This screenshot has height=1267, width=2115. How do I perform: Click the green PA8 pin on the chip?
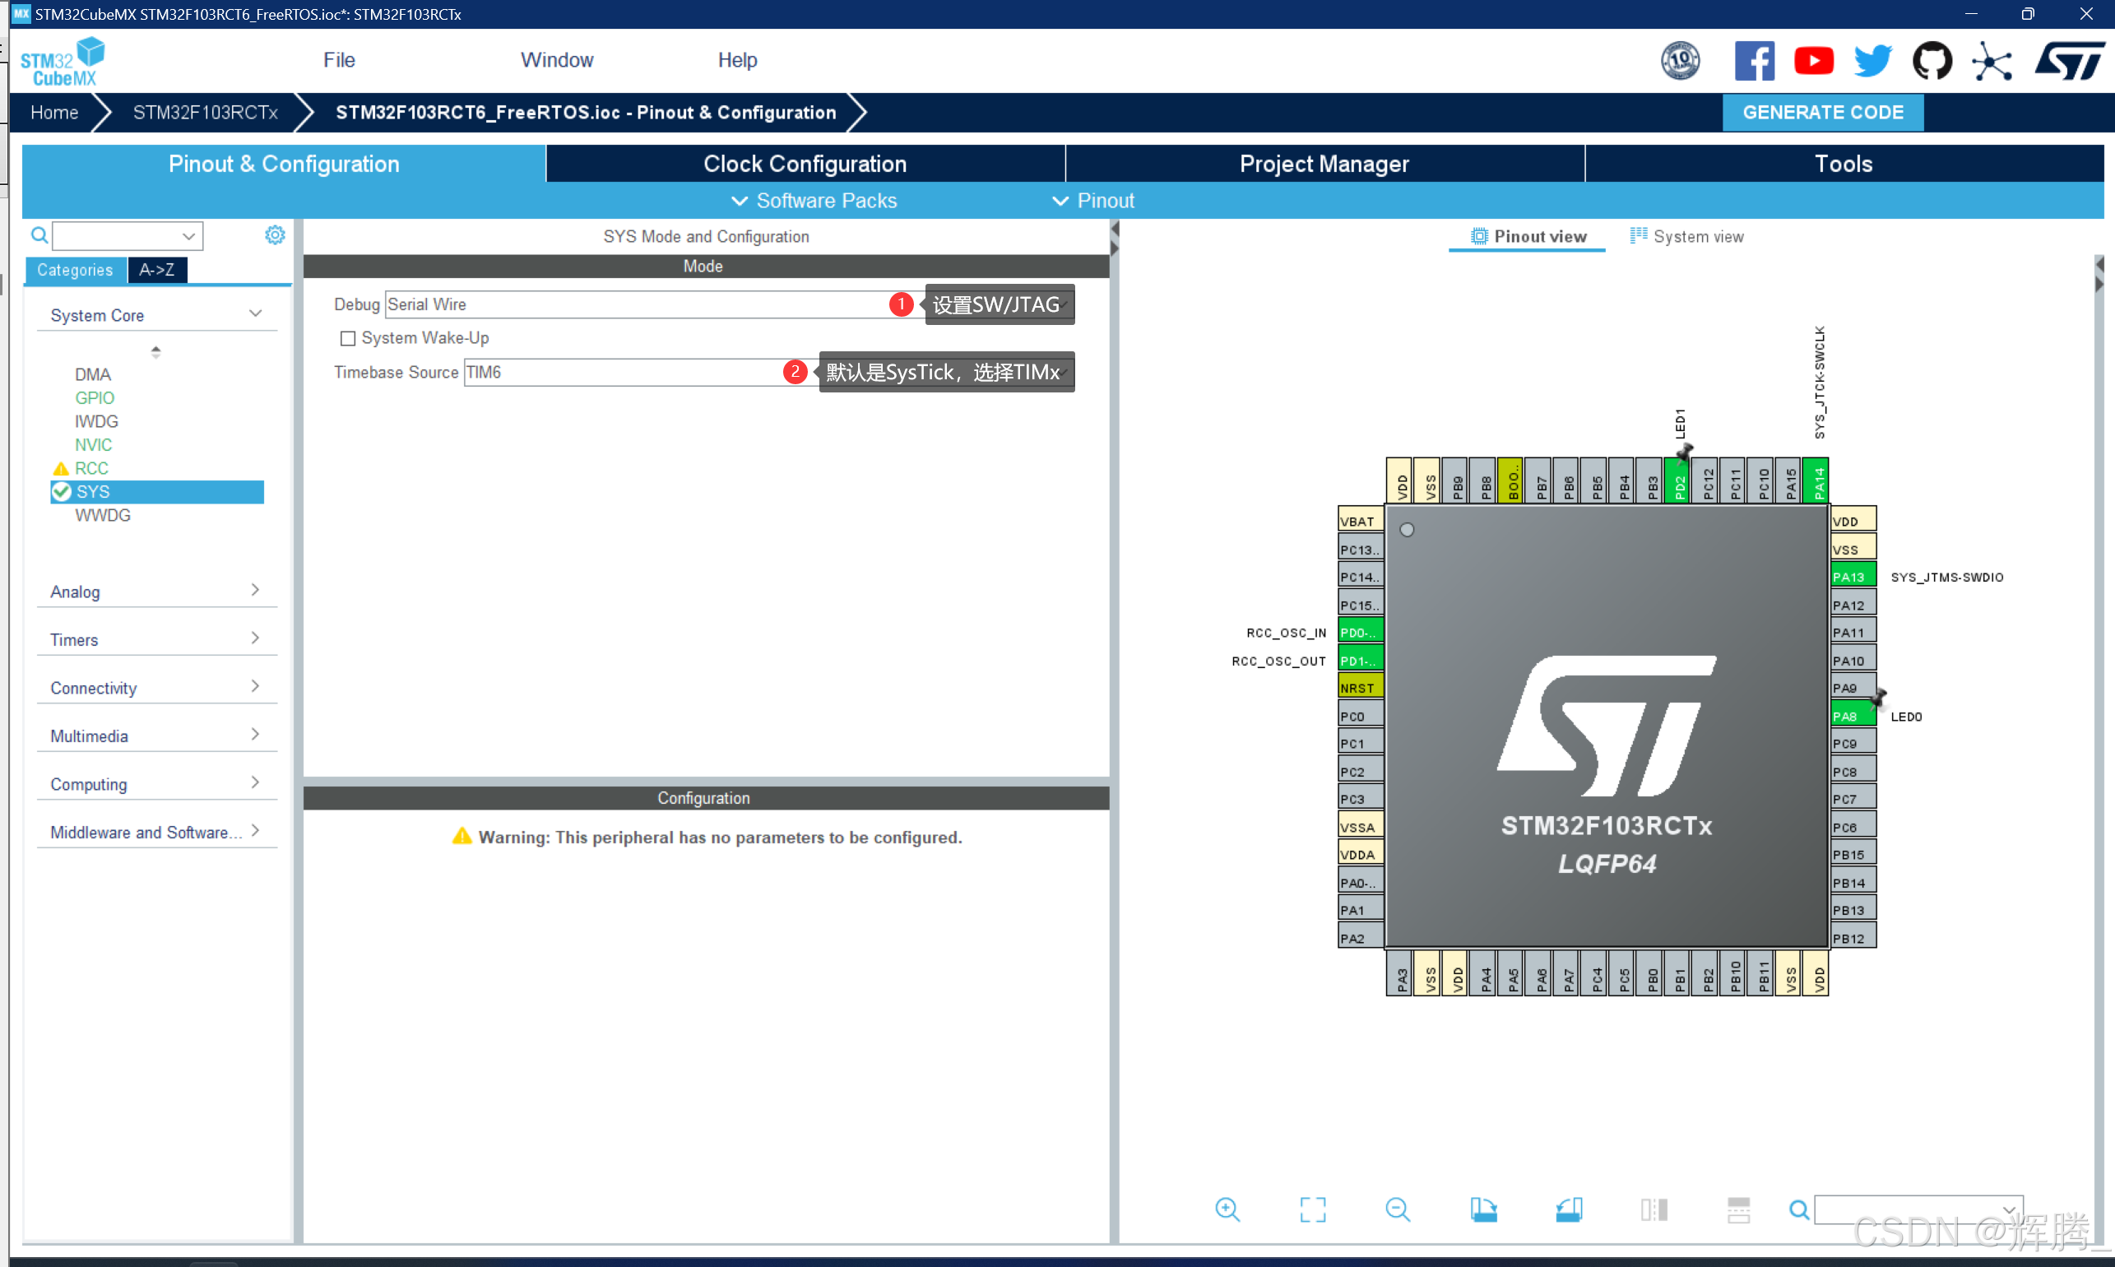point(1850,716)
